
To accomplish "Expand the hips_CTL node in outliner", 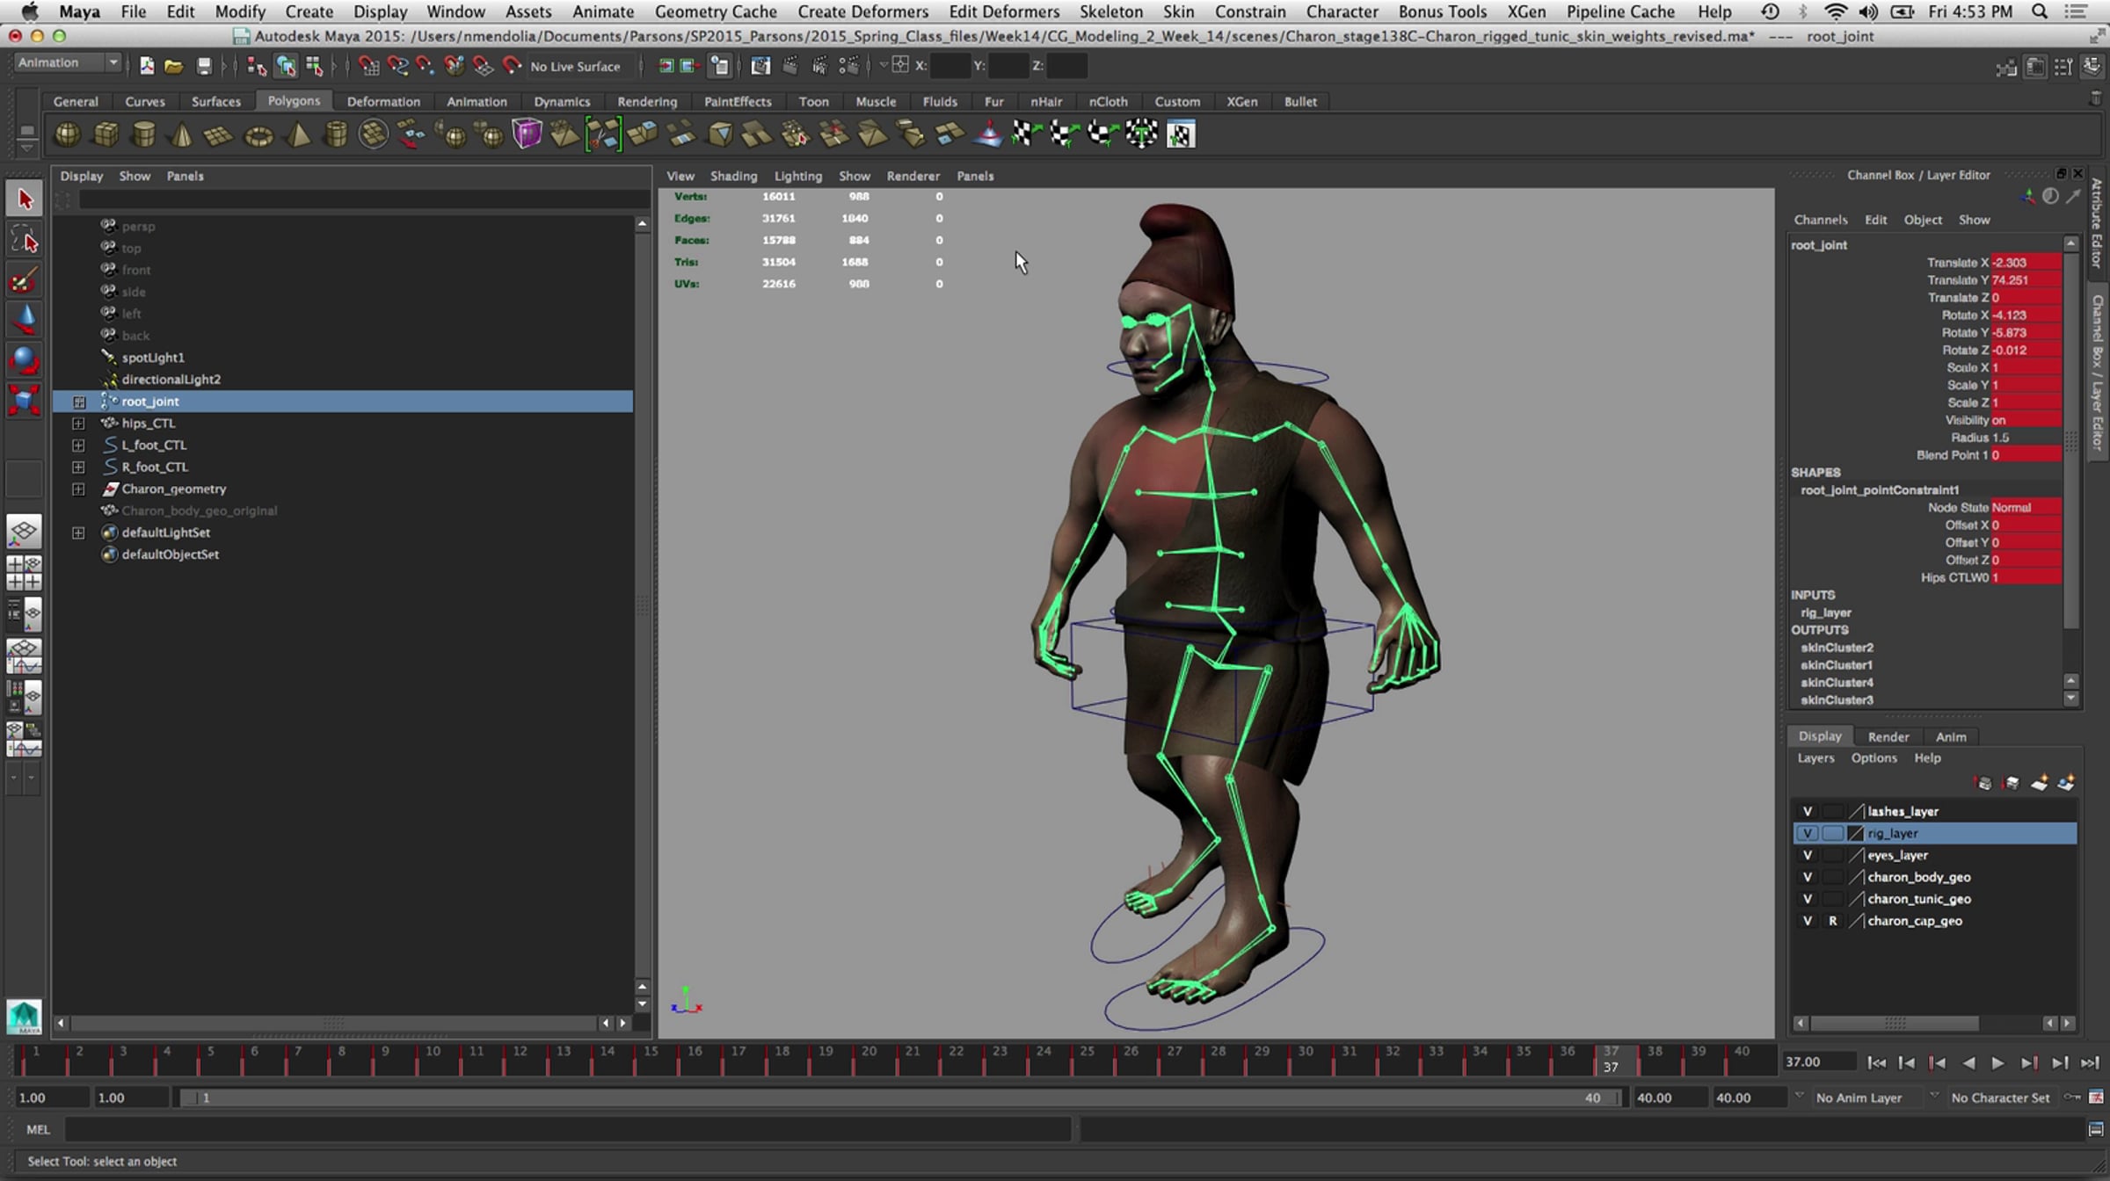I will pyautogui.click(x=78, y=424).
